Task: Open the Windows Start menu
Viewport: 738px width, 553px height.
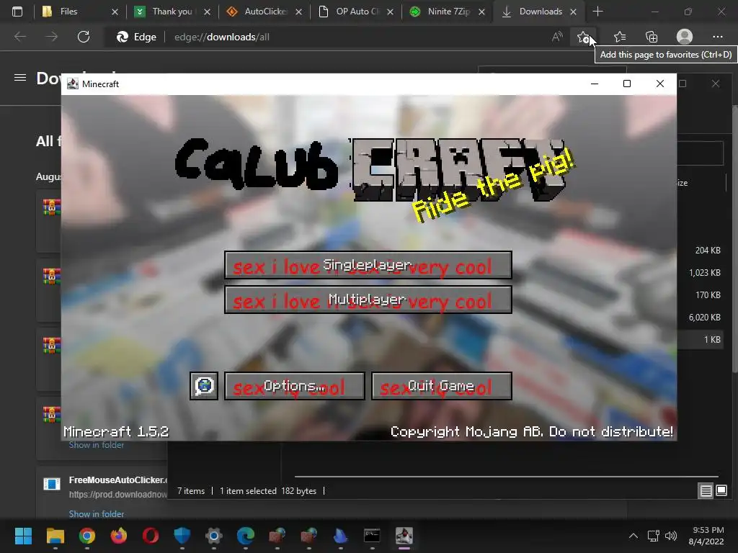Action: coord(23,536)
